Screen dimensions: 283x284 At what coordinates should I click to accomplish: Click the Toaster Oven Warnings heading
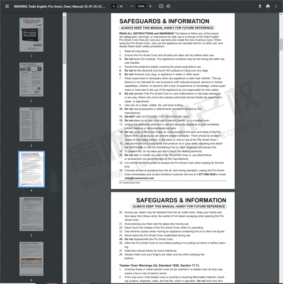pos(159,265)
